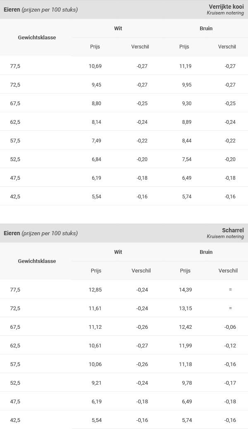Select the 13,15 brown price cell
This screenshot has height=429, width=248.
[x=185, y=308]
